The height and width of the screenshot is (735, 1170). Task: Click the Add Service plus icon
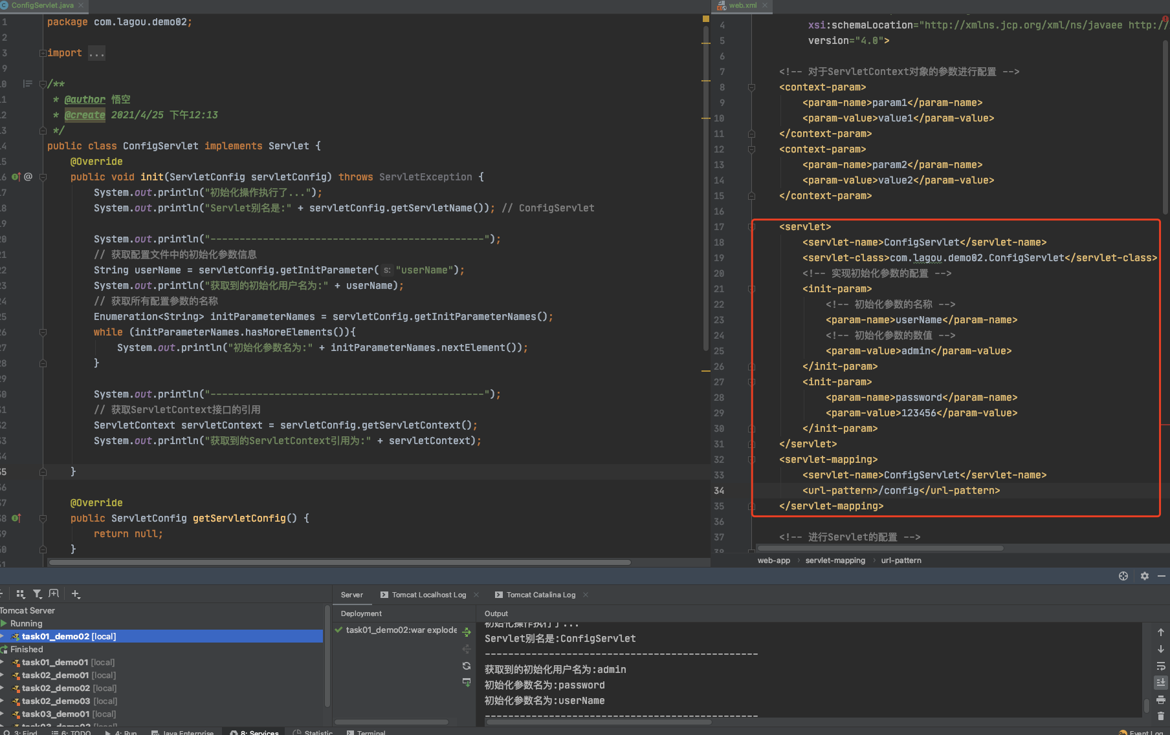76,593
